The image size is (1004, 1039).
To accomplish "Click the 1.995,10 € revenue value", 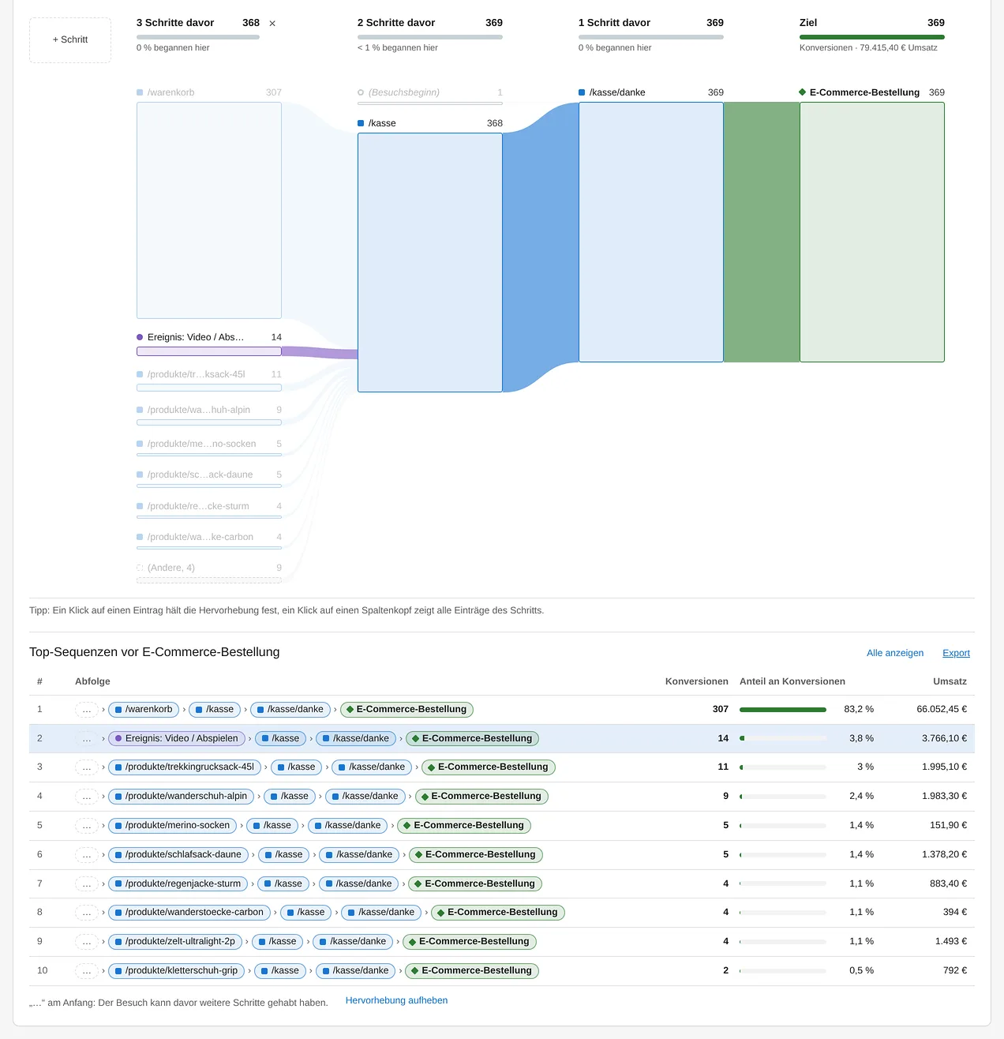I will click(944, 767).
